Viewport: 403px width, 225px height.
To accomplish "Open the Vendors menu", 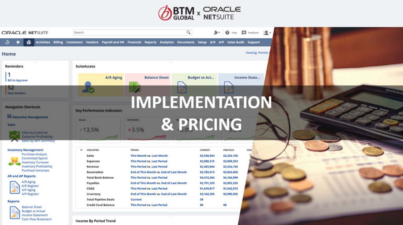I will pos(92,42).
